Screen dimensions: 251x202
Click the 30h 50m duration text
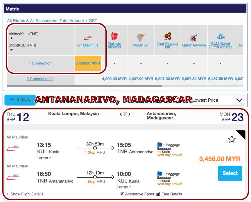[x=95, y=144]
